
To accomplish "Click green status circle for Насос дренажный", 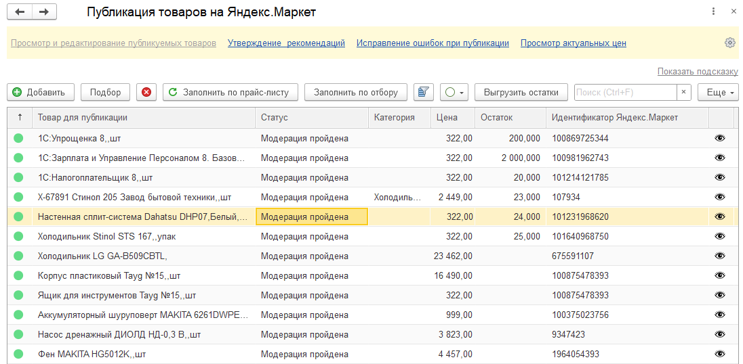I will click(x=18, y=334).
